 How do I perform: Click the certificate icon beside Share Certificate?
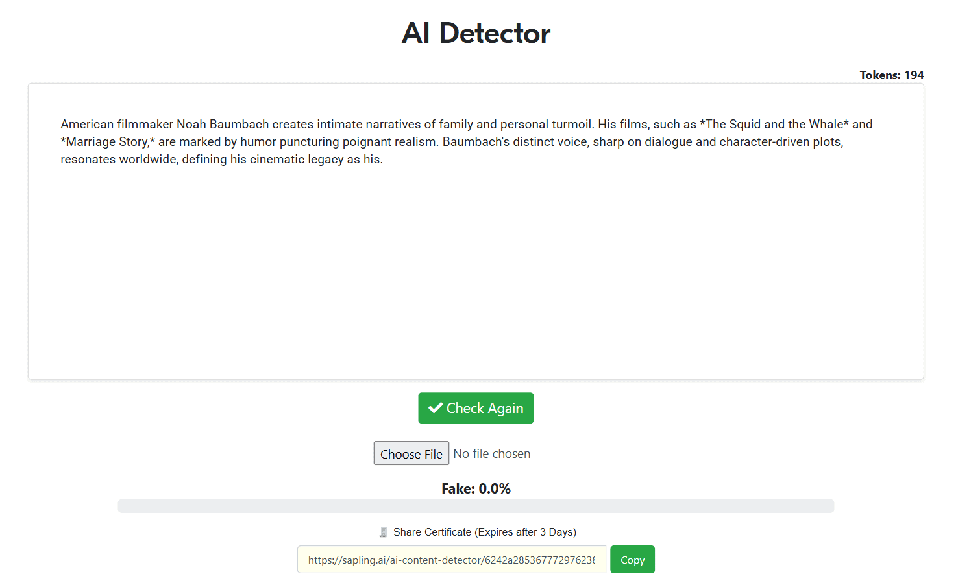pos(384,532)
